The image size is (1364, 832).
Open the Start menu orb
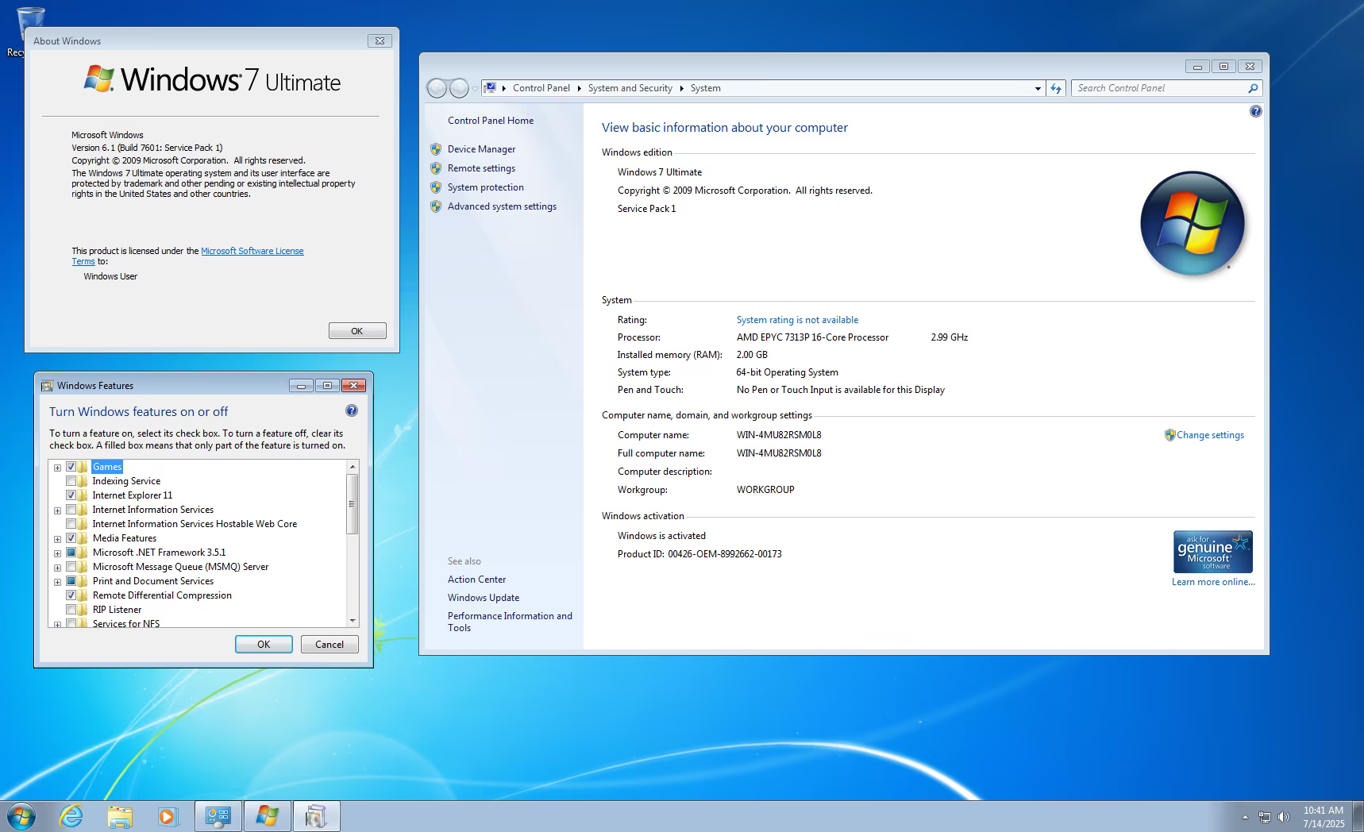(x=21, y=816)
